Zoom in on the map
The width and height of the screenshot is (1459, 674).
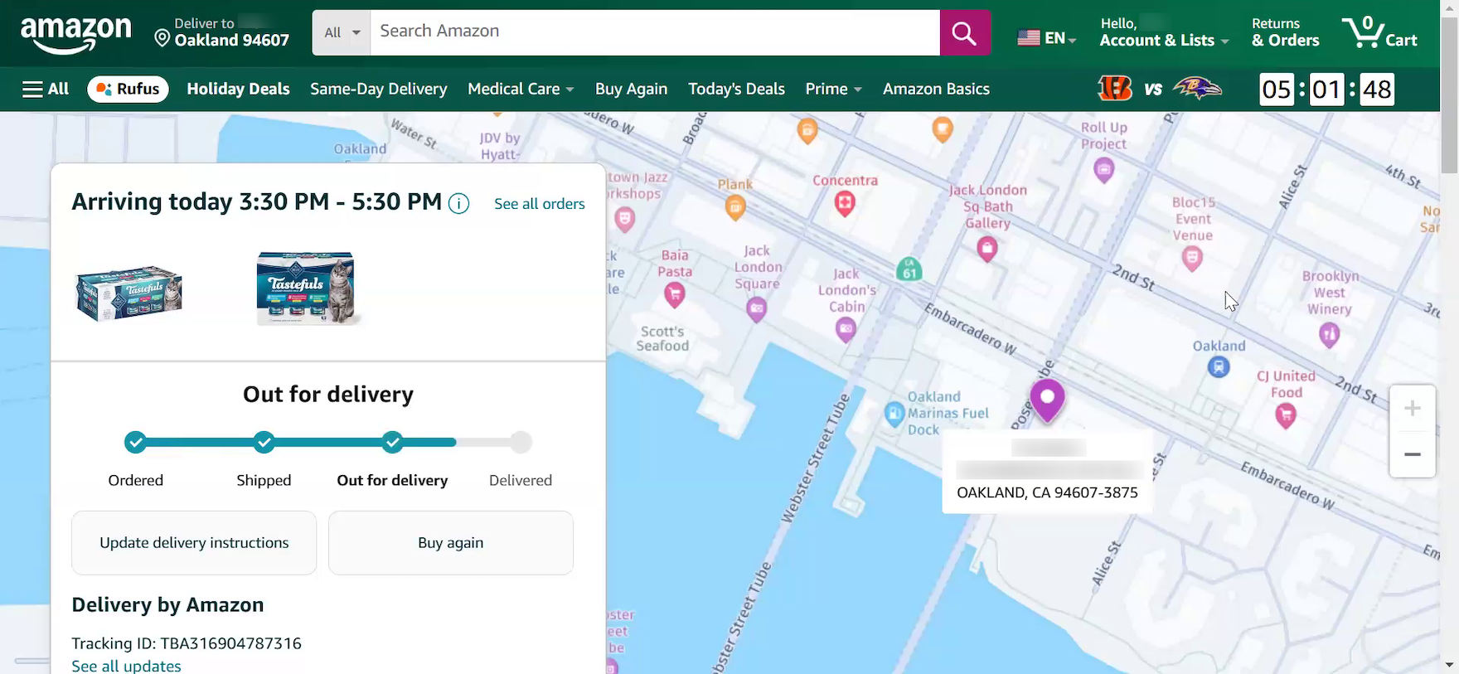[x=1413, y=409]
